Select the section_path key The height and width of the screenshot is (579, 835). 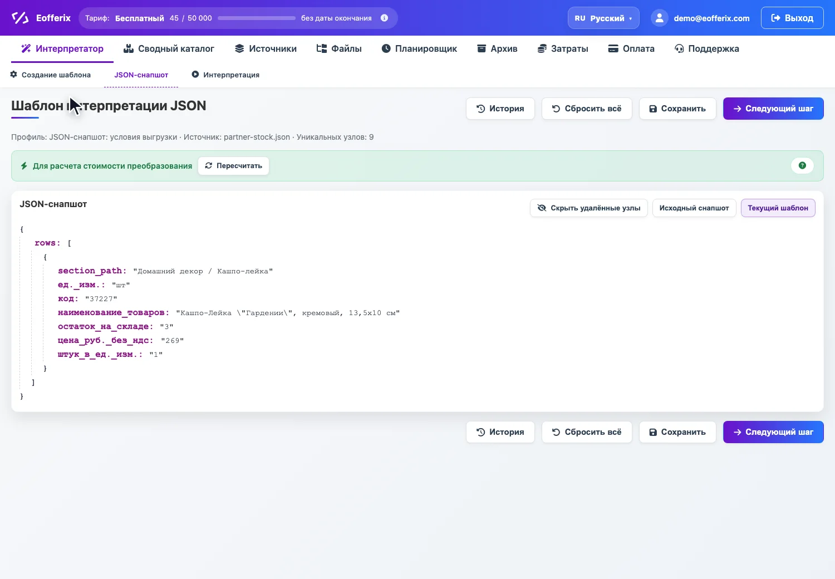tap(92, 271)
